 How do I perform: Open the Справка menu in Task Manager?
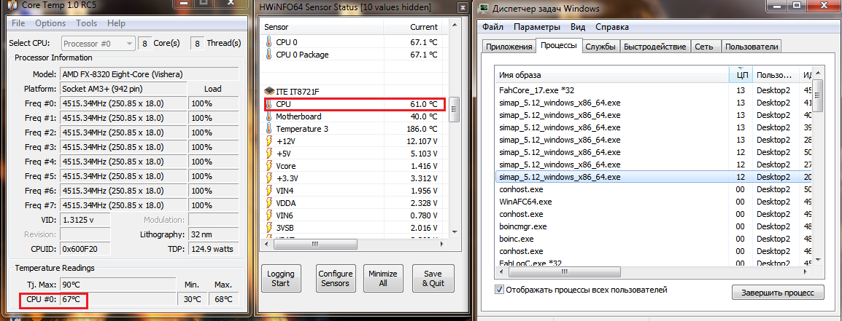coord(611,28)
